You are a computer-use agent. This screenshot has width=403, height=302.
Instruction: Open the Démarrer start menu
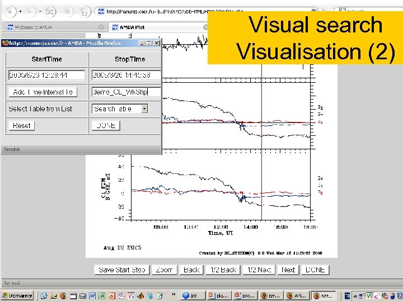coord(17,296)
